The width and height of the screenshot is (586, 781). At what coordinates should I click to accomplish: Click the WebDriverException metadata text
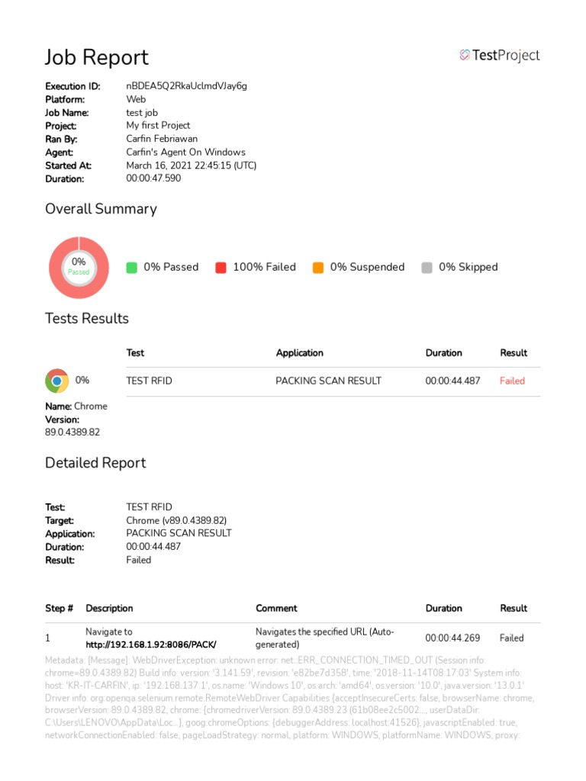coord(289,698)
